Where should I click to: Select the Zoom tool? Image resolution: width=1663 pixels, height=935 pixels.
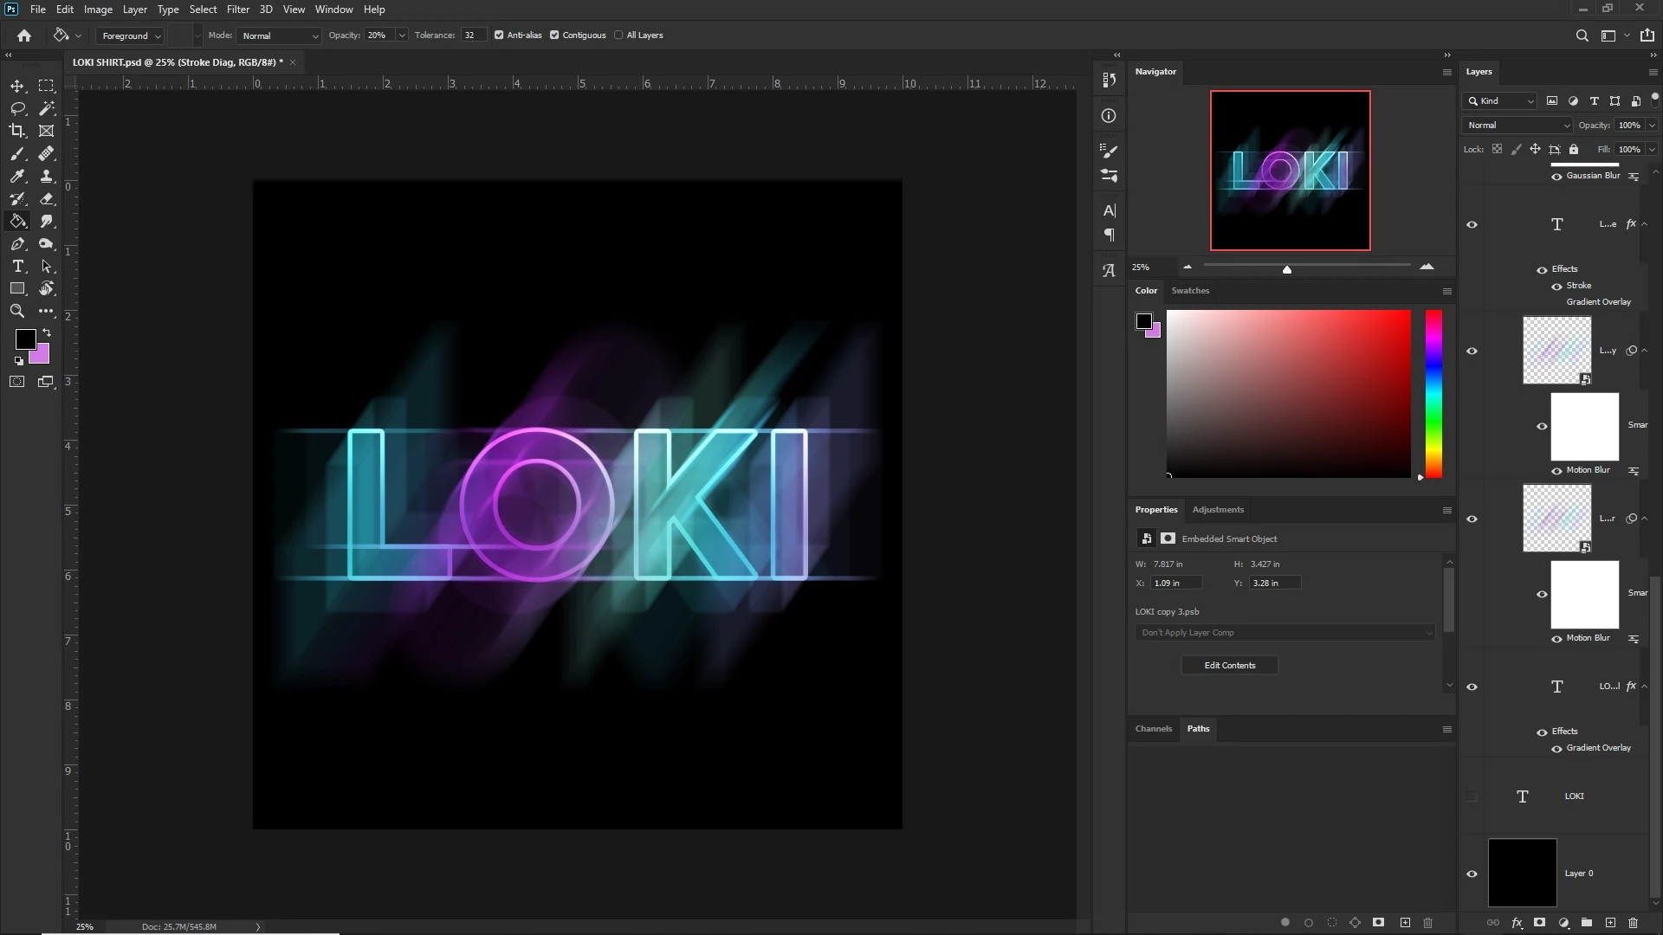[17, 311]
